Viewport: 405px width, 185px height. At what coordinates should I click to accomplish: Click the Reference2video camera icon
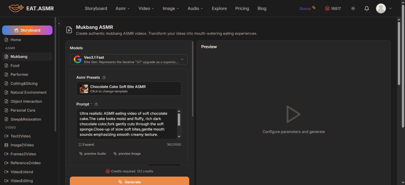[x=6, y=163]
